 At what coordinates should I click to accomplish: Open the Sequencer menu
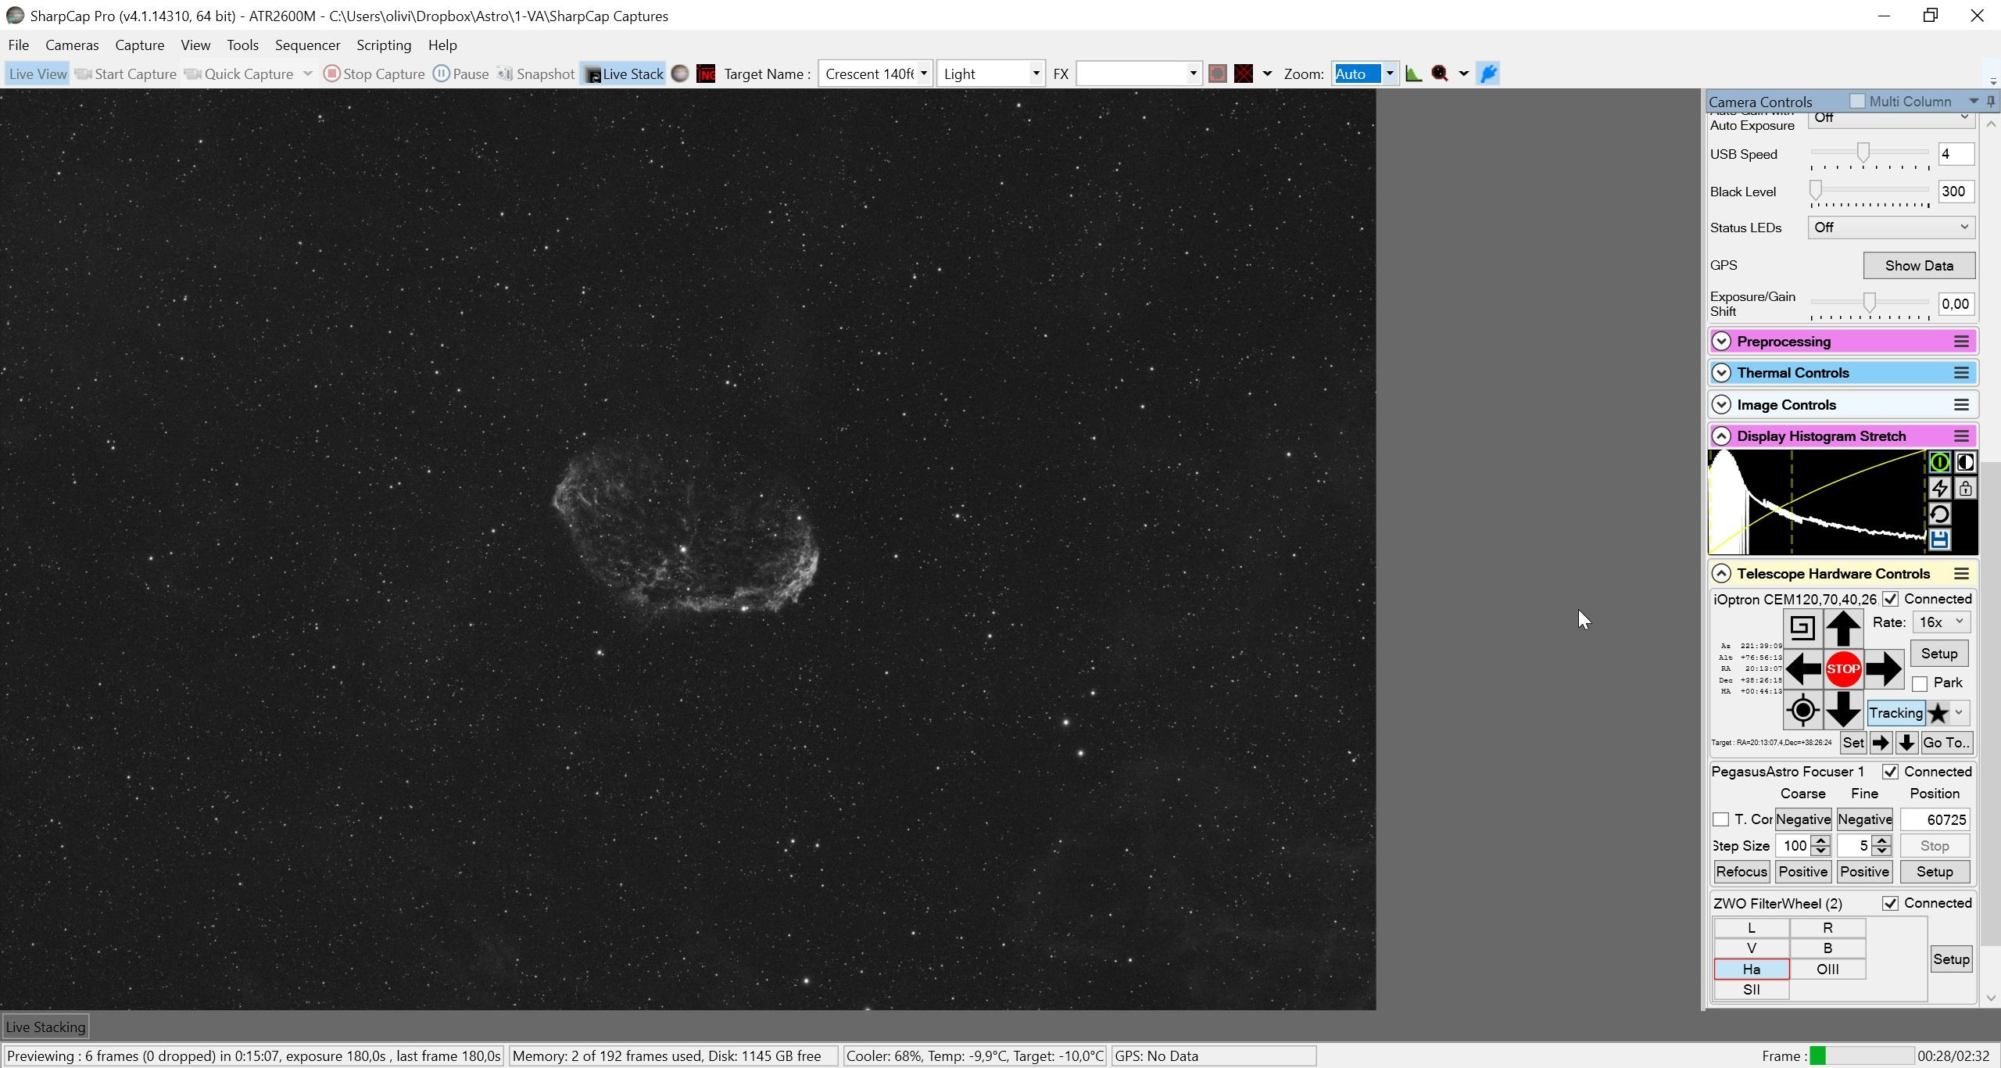tap(307, 45)
